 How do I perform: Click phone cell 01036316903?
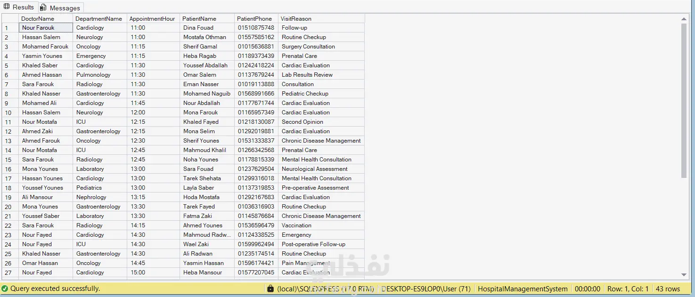(256, 207)
